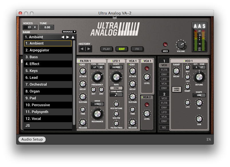230x167 pixels.
Task: Select the JS bank entry
Action: tap(48, 126)
